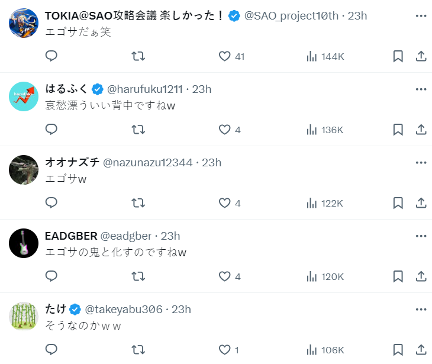Viewport: 432px width, 364px height.
Task: Like TOKIA's tweet with 41 likes
Action: coord(225,56)
